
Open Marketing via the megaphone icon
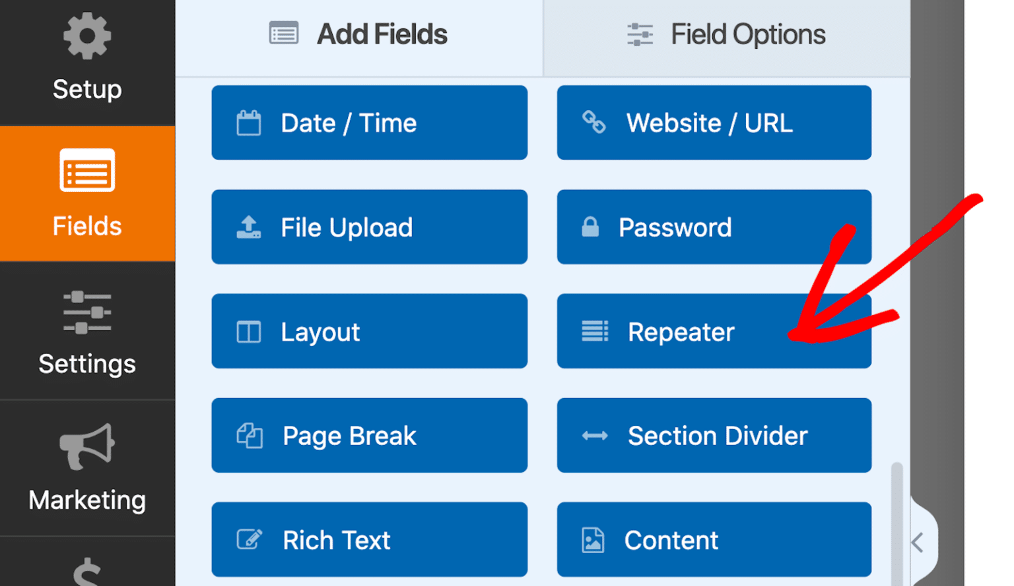point(86,447)
